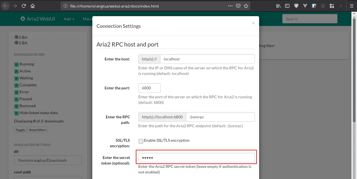Click the site information icon in address bar
Viewport: 357px width, 179px height.
point(66,6)
